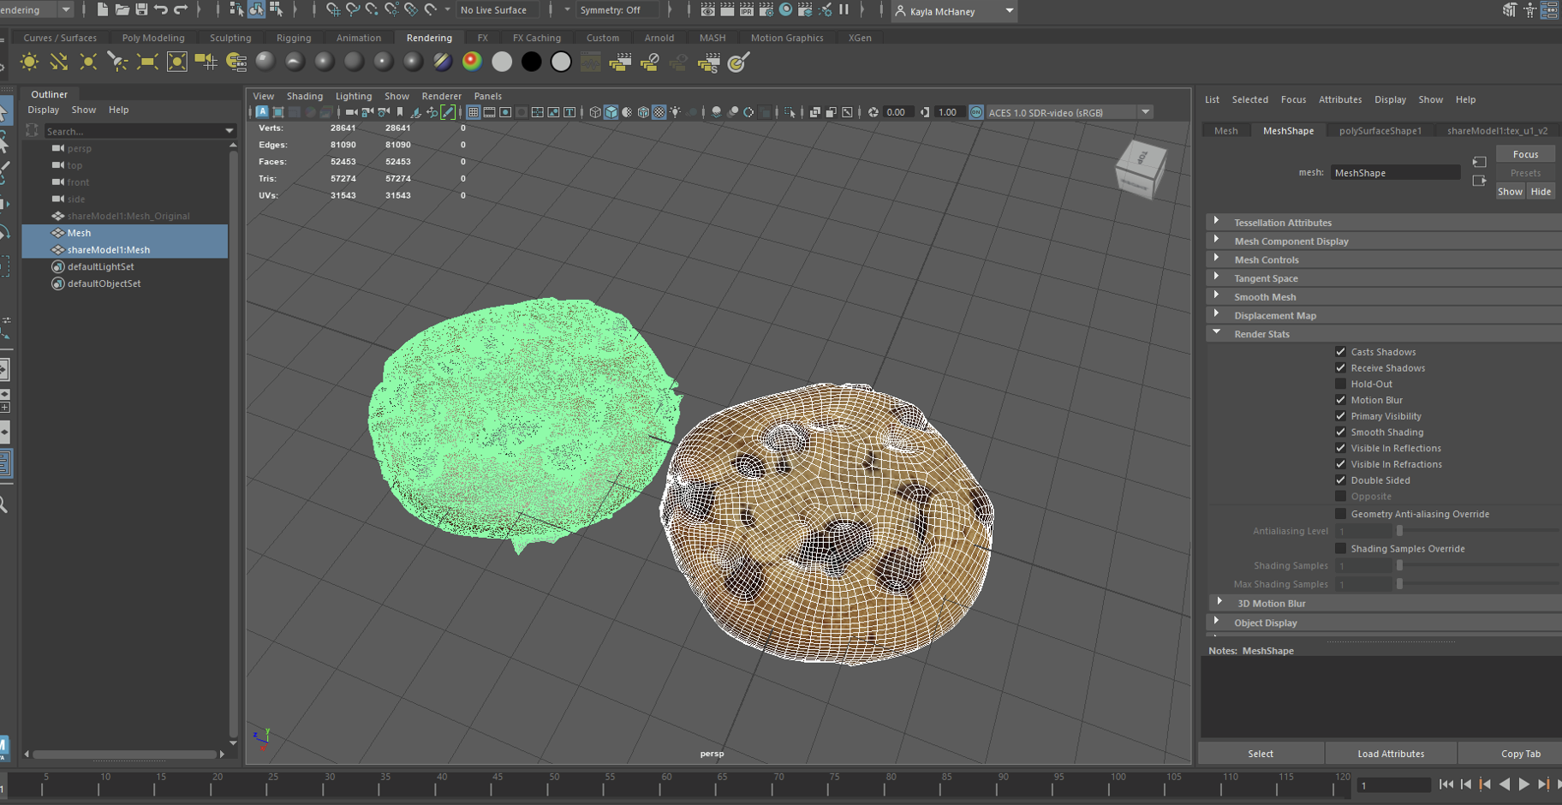Expand the Tangent Space section

click(x=1216, y=278)
